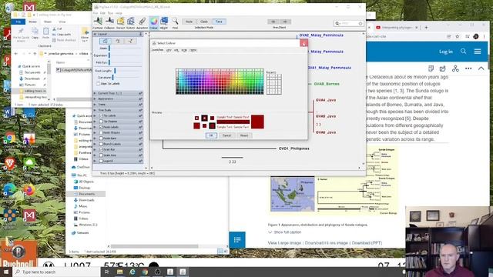Enable the Branch Labels checkbox
Screen dimensions: 493x277
[x=101, y=144]
